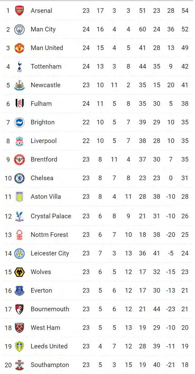Click Arsenal's 54 points value
The width and height of the screenshot is (195, 374).
(185, 11)
